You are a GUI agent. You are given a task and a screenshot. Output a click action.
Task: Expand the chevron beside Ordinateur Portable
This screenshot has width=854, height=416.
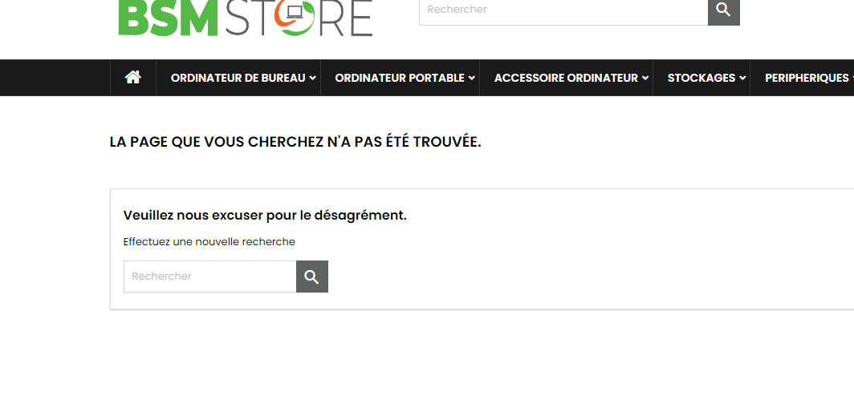click(472, 79)
